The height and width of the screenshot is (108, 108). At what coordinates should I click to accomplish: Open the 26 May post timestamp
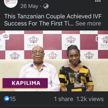click(29, 6)
